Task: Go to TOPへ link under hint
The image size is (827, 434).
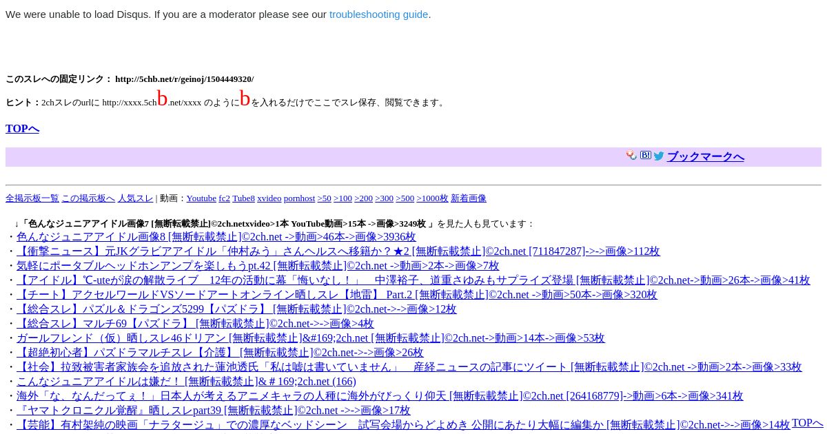Action: [x=22, y=129]
